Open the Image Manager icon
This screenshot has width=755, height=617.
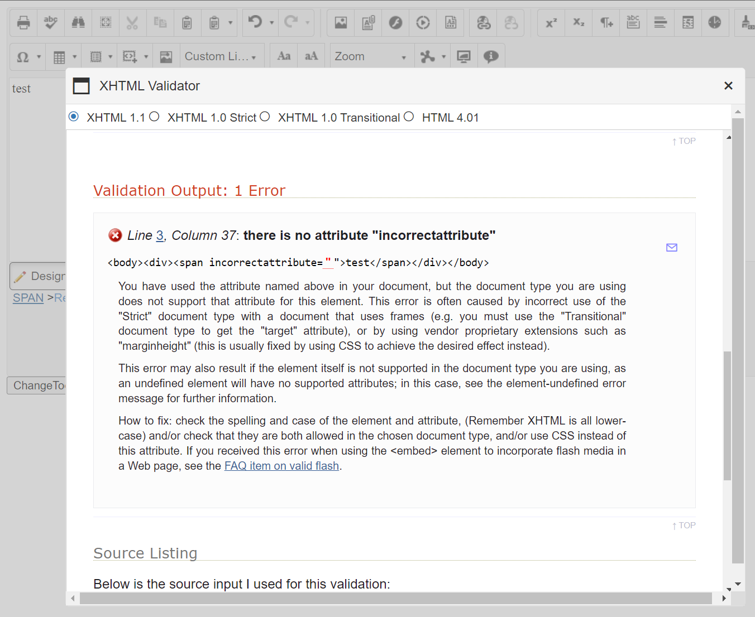pyautogui.click(x=341, y=23)
